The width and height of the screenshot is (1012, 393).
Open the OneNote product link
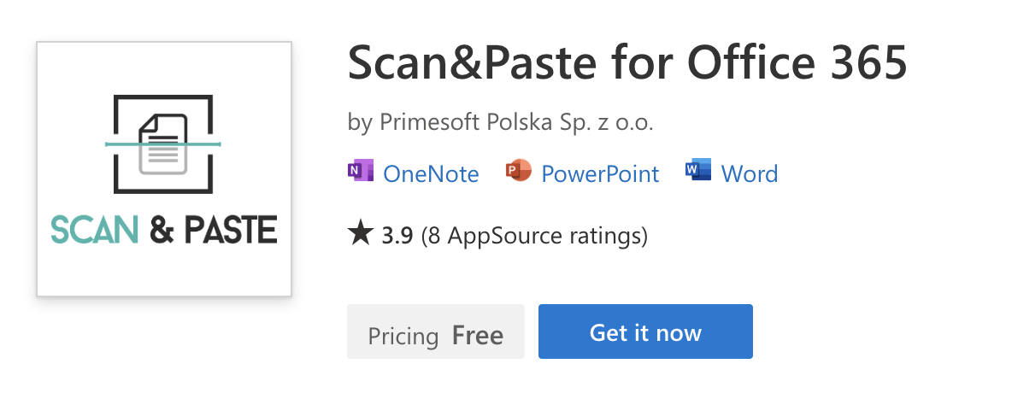[x=431, y=174]
